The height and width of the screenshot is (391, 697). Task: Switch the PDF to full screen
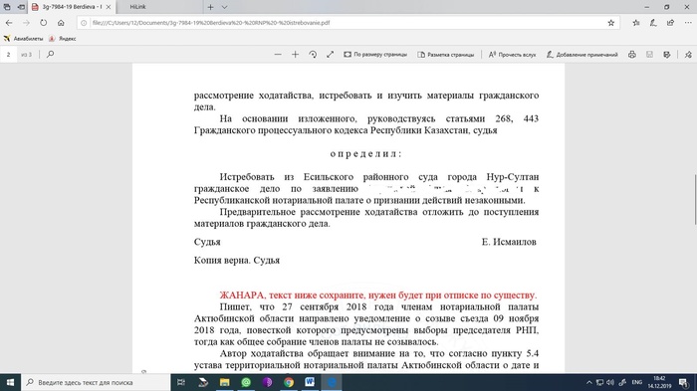(x=330, y=54)
